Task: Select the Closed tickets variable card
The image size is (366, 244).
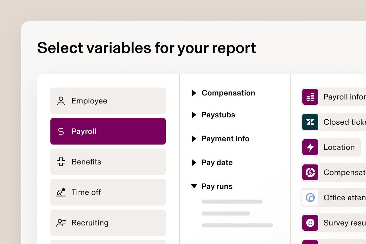Action: pyautogui.click(x=338, y=122)
